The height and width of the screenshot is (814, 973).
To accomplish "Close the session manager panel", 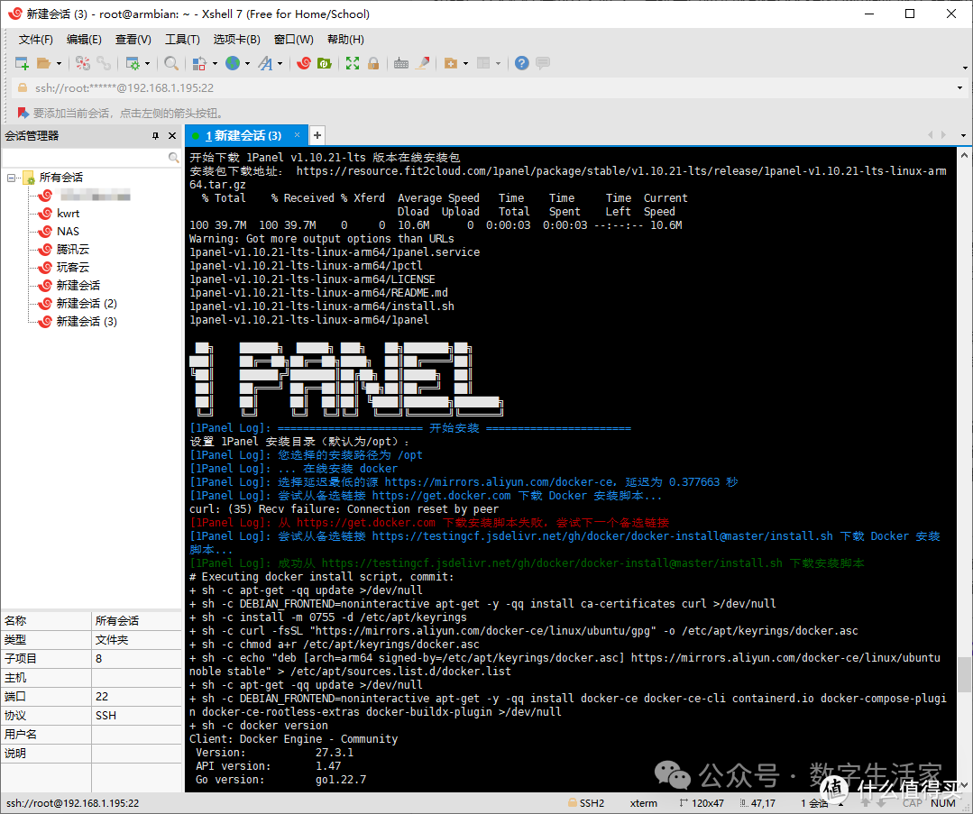I will [172, 135].
